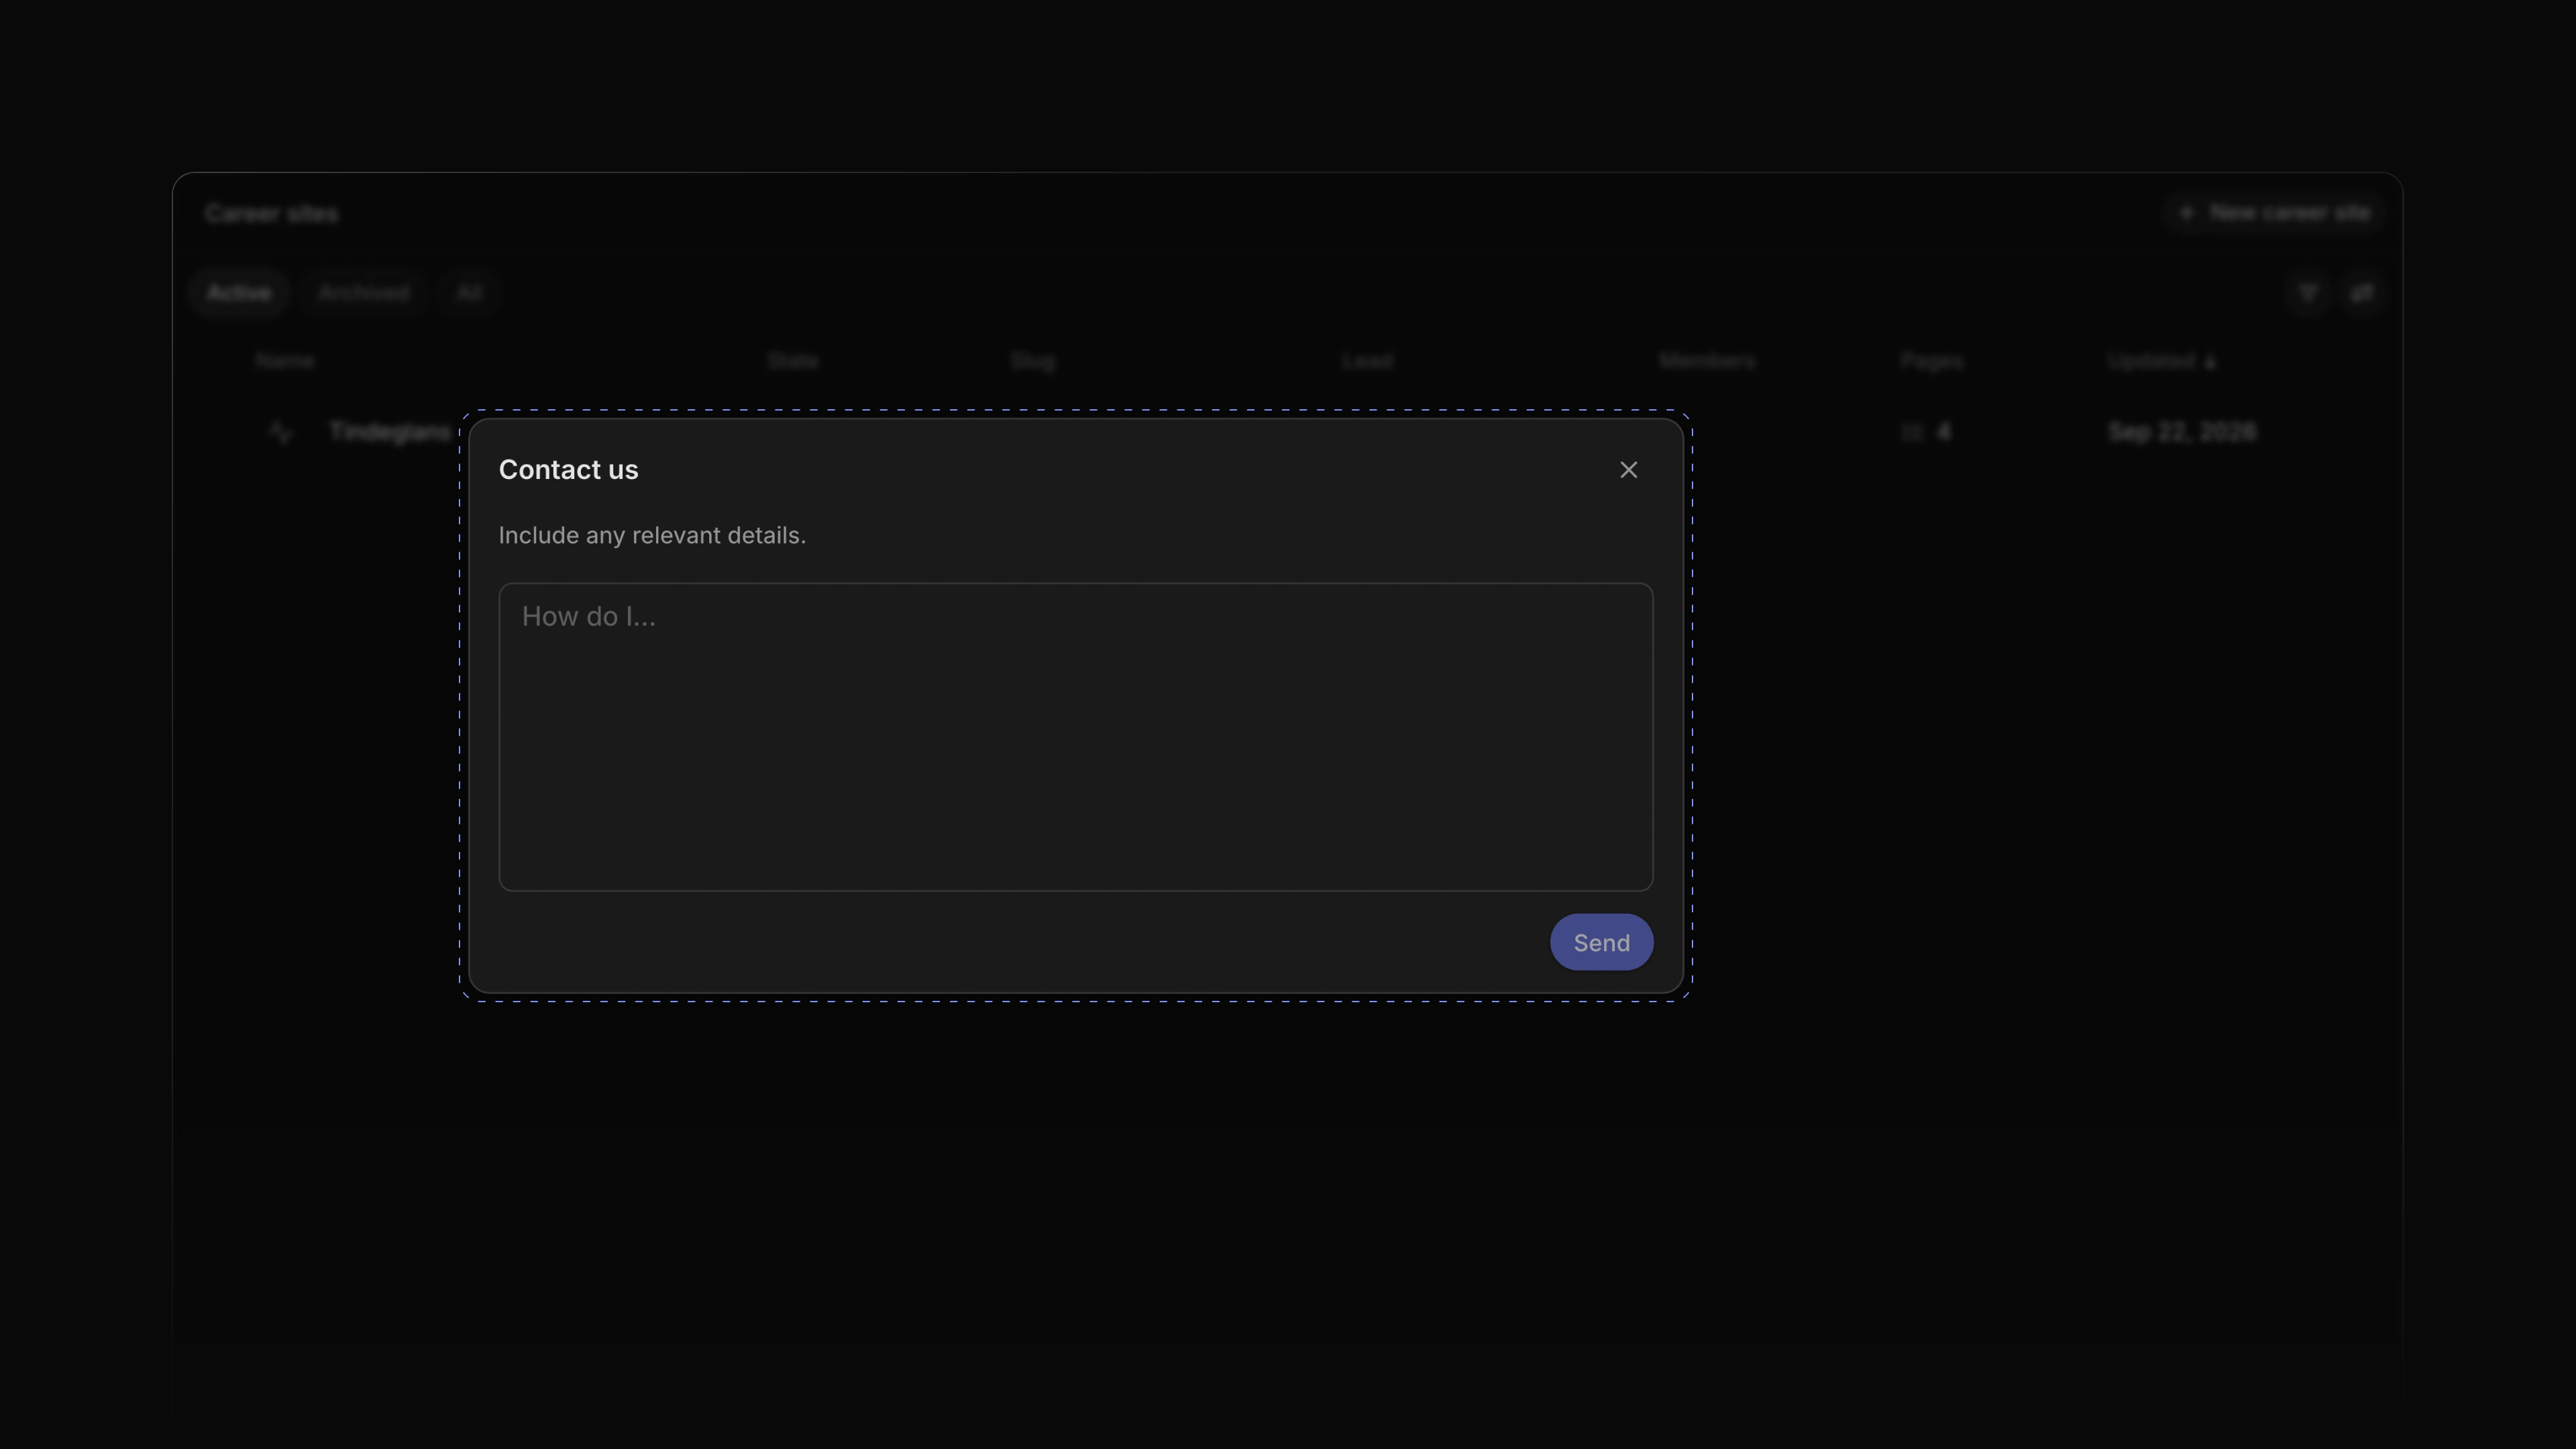The height and width of the screenshot is (1449, 2576).
Task: Click the Tindeglans row icon
Action: 281,432
